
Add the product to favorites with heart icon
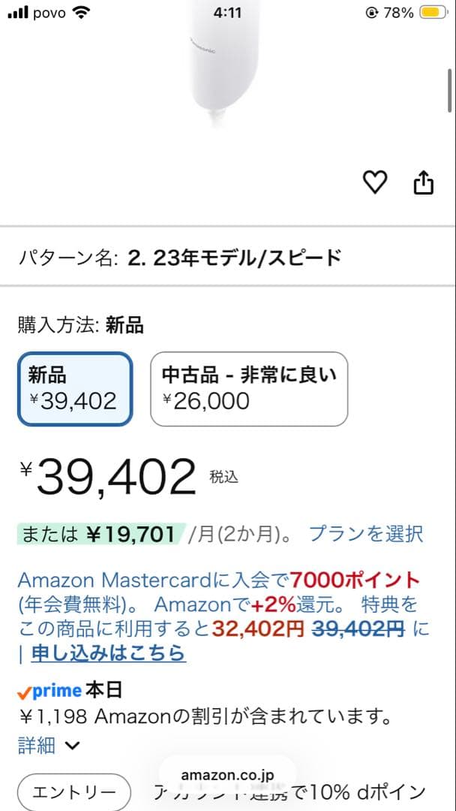point(375,182)
